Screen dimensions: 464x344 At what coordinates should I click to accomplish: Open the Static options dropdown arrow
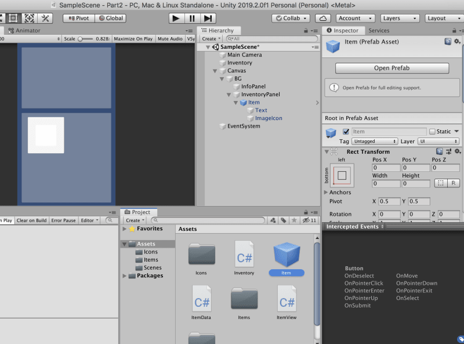pyautogui.click(x=456, y=131)
